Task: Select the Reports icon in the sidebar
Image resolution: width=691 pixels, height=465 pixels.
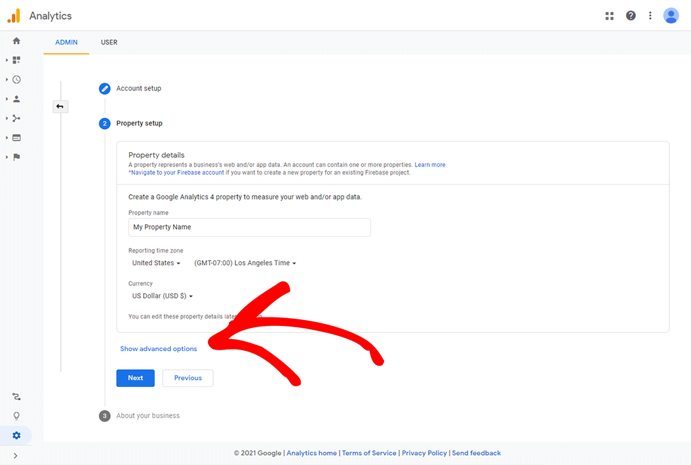Action: pyautogui.click(x=16, y=60)
